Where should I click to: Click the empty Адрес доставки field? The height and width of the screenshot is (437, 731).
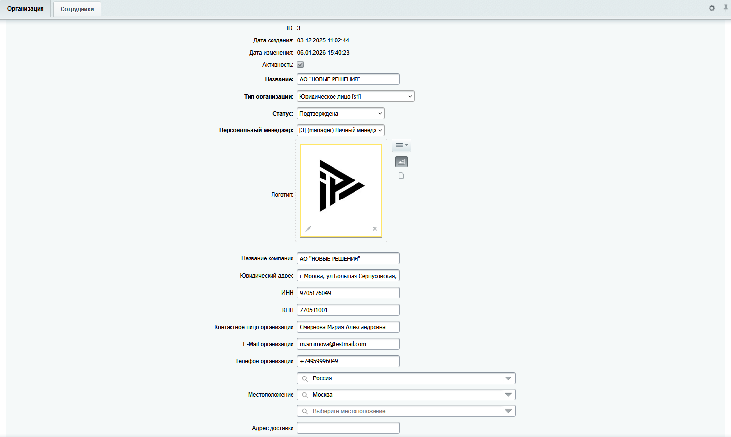coord(348,428)
